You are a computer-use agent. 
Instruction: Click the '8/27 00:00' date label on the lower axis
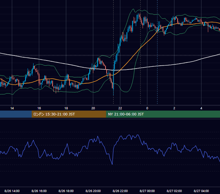[x=147, y=191]
